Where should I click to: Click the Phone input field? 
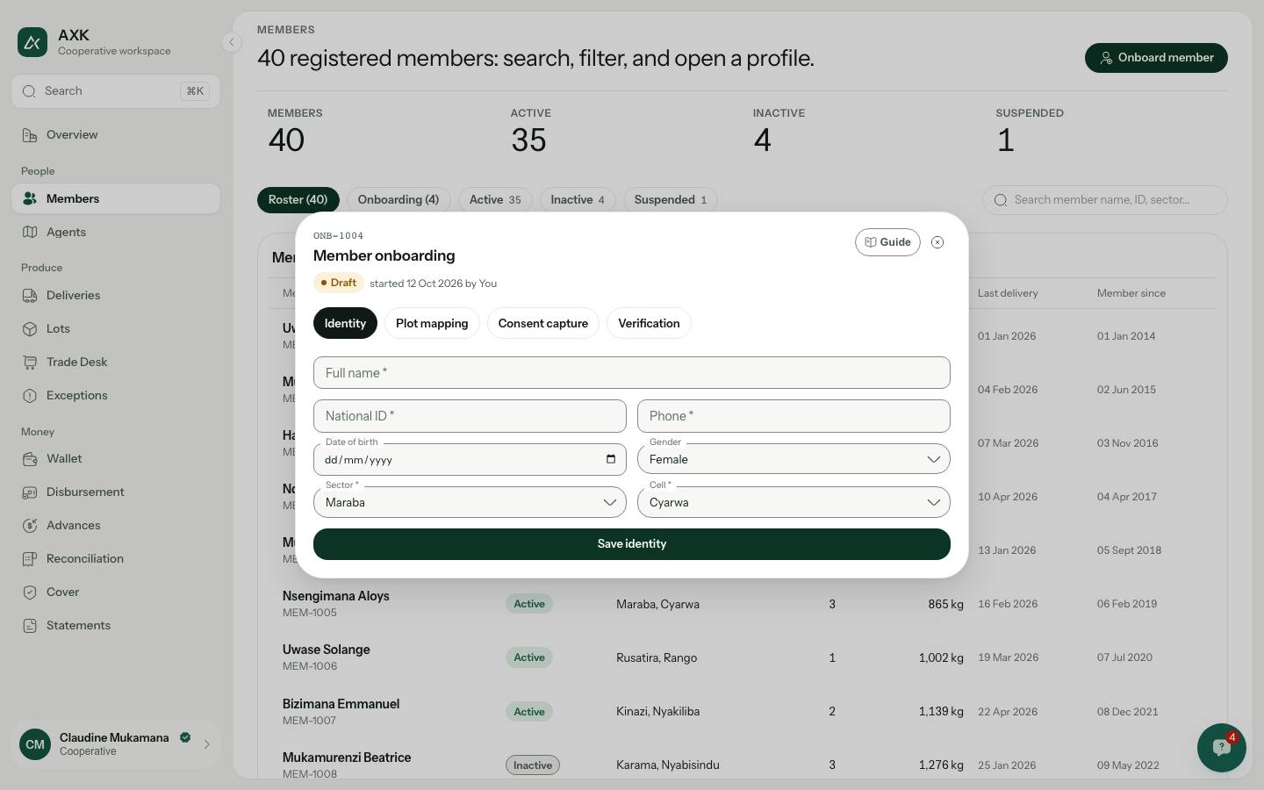[794, 416]
